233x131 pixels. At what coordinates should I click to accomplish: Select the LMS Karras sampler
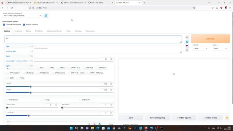click(x=28, y=73)
